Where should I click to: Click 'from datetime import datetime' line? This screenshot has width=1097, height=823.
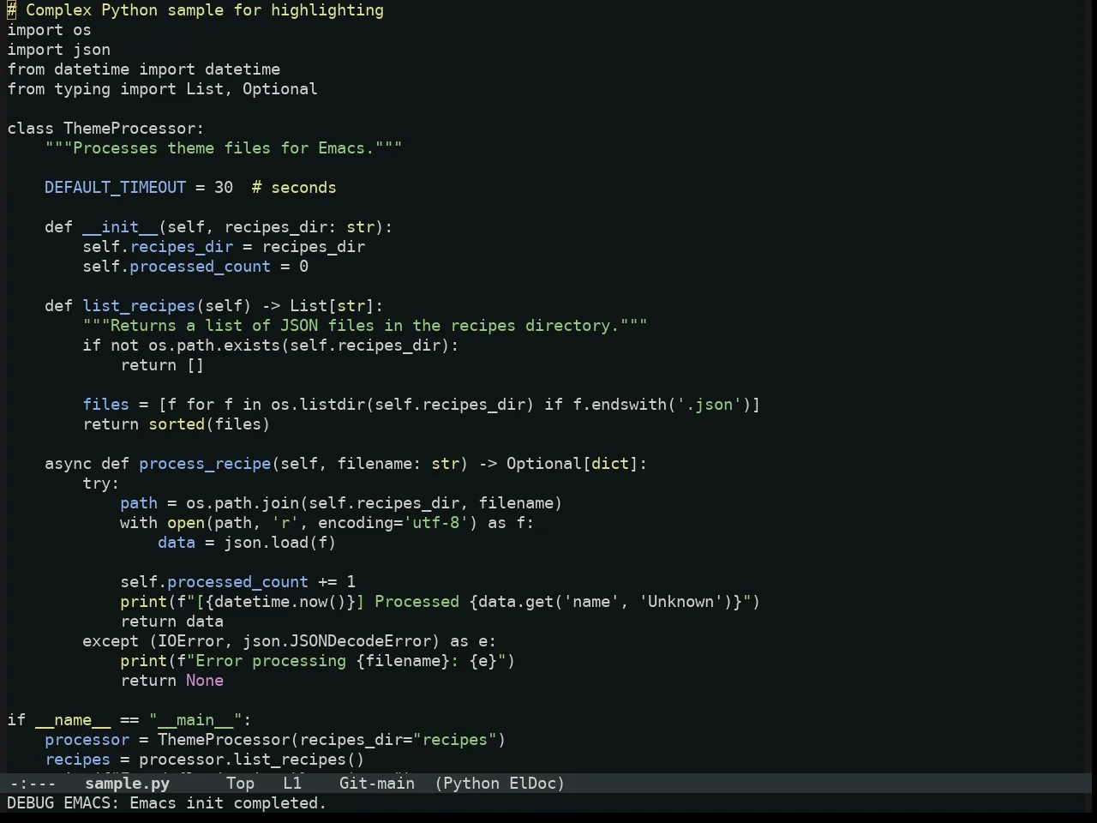(143, 69)
